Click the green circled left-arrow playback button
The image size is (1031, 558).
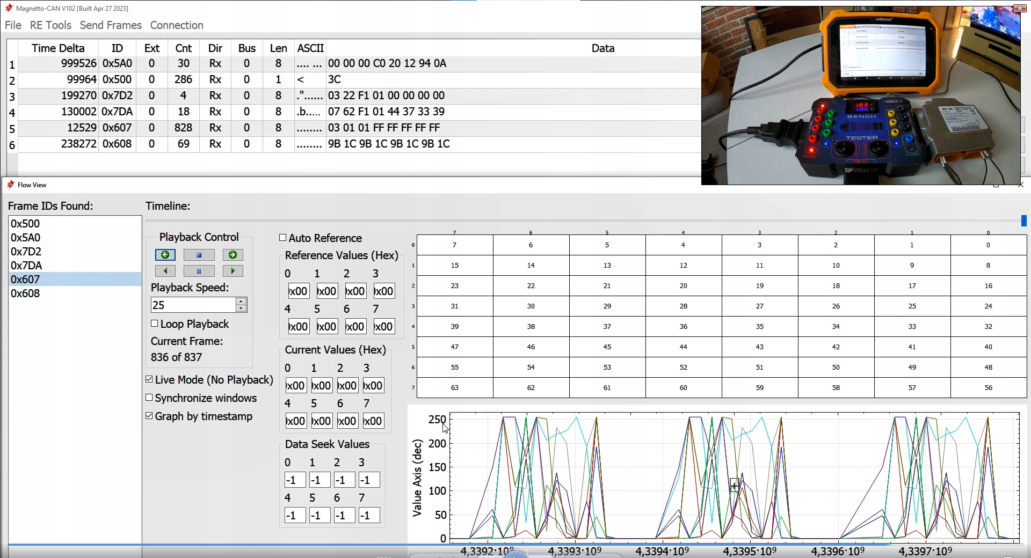[165, 255]
